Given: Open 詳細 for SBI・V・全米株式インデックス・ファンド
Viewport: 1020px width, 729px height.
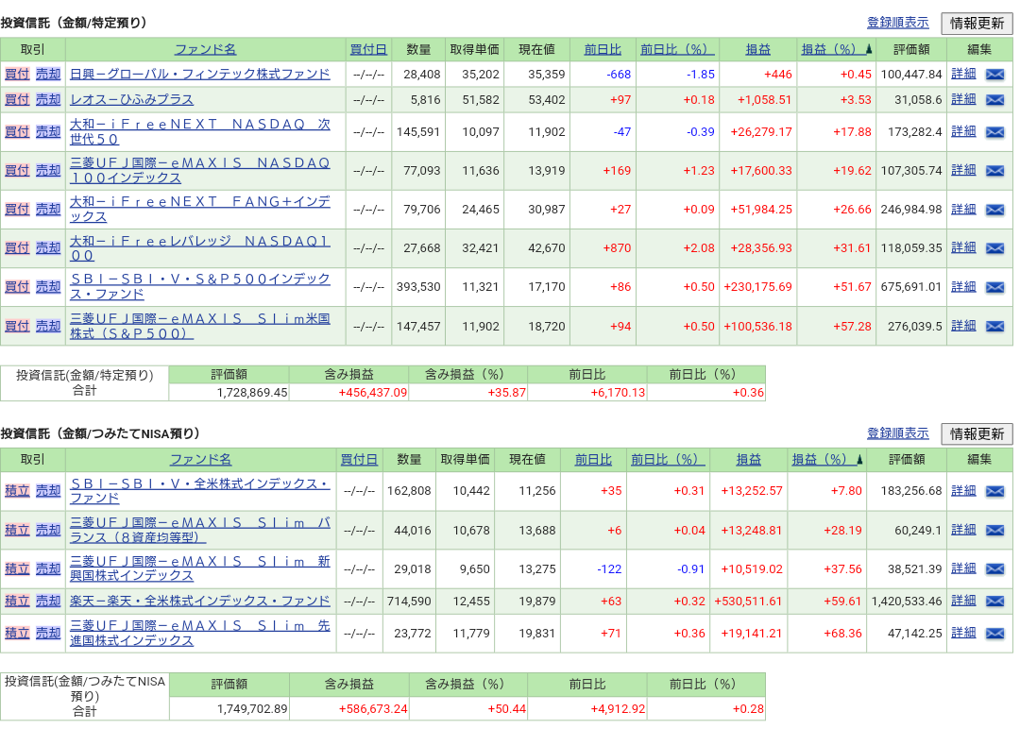Looking at the screenshot, I should point(963,490).
